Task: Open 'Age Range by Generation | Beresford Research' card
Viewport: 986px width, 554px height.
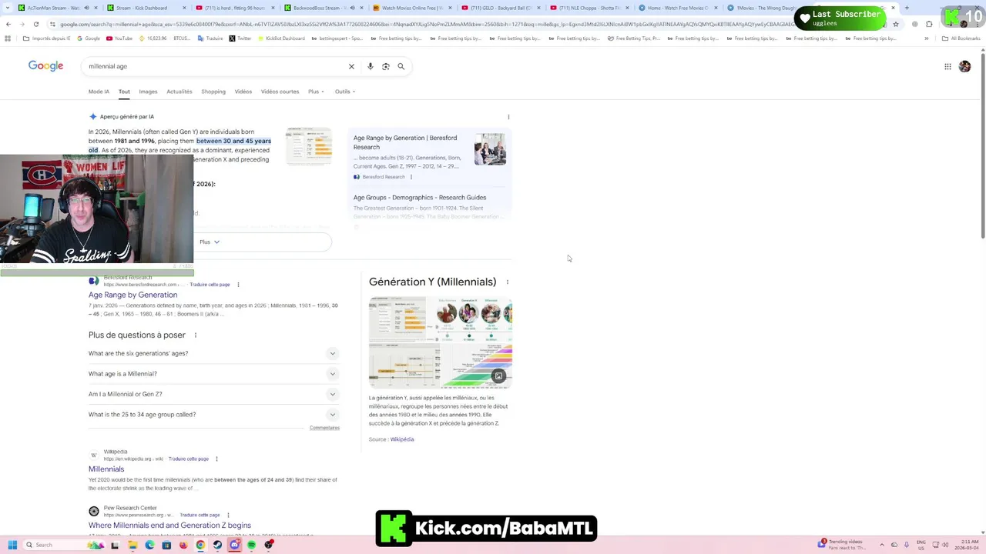Action: click(405, 142)
